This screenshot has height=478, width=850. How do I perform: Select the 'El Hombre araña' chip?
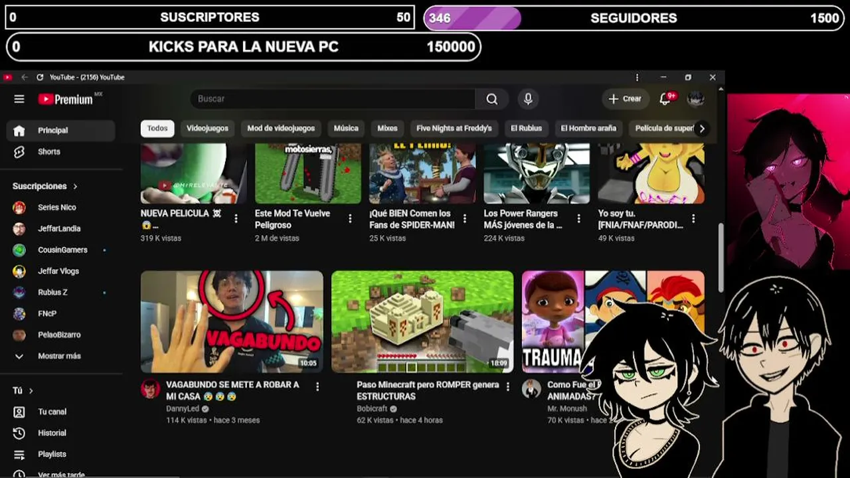588,128
